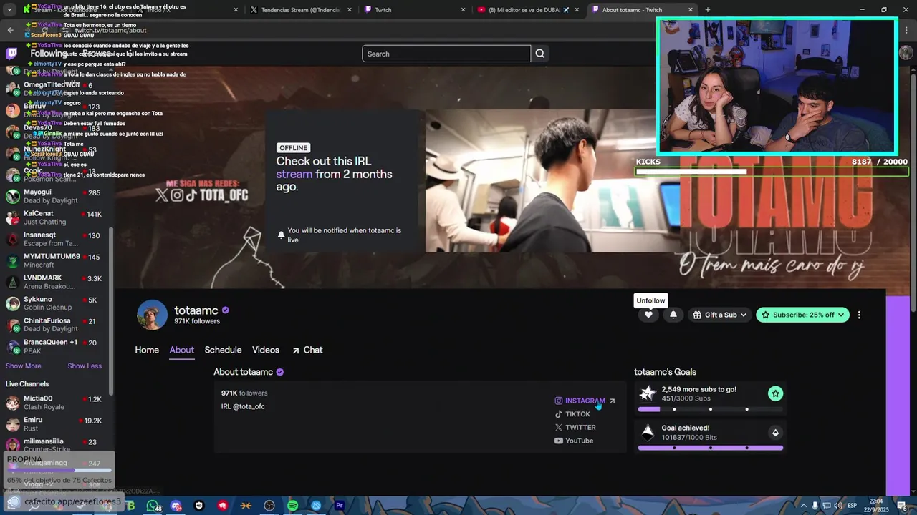Open the Gift a Sub dropdown
Screen dimensions: 917x515
coord(720,315)
